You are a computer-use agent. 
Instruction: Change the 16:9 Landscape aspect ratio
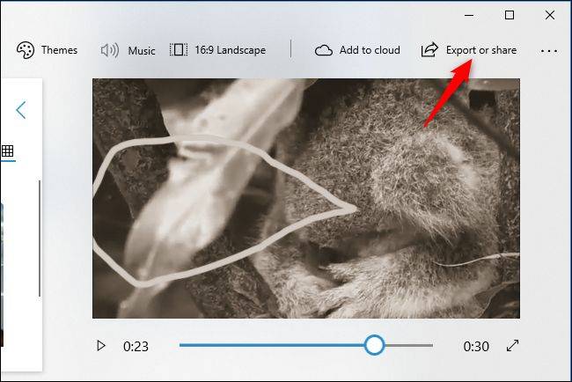pyautogui.click(x=217, y=50)
